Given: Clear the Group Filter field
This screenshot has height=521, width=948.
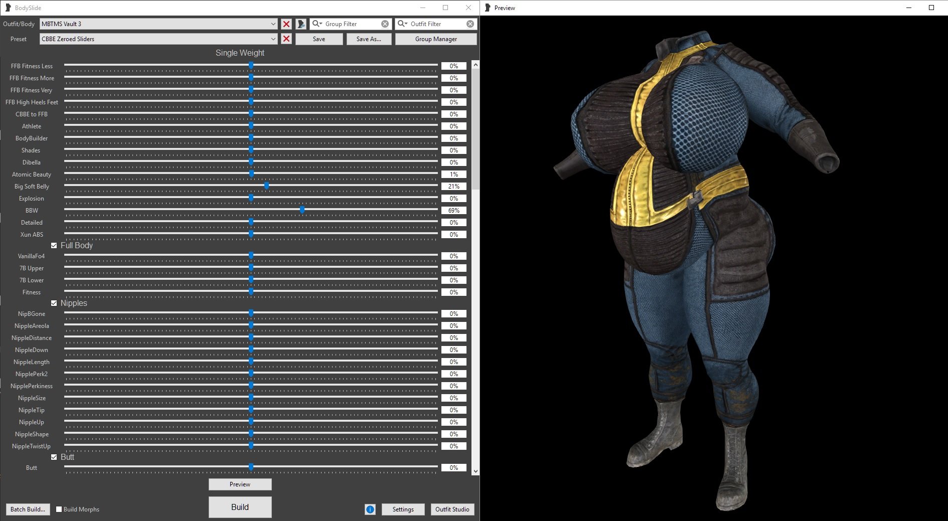Looking at the screenshot, I should [385, 24].
